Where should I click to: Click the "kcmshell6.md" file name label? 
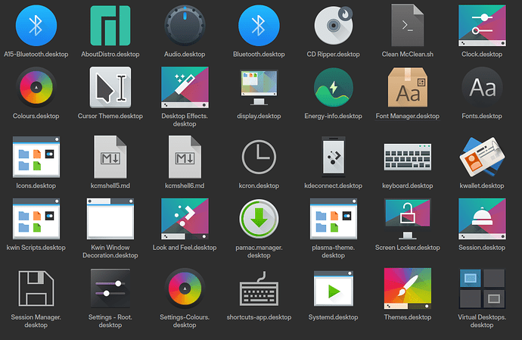pyautogui.click(x=185, y=186)
